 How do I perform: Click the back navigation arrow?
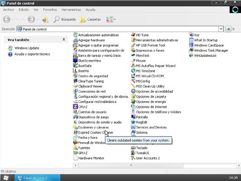pos(7,19)
